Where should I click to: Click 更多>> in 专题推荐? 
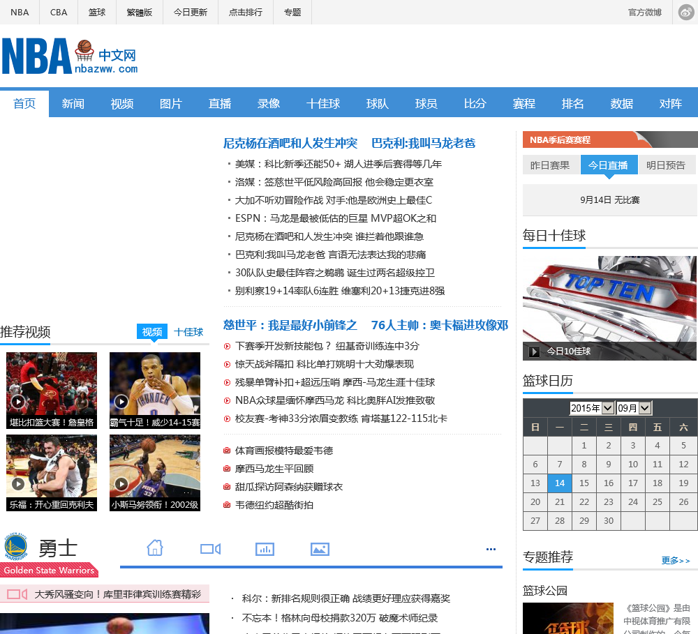point(675,561)
